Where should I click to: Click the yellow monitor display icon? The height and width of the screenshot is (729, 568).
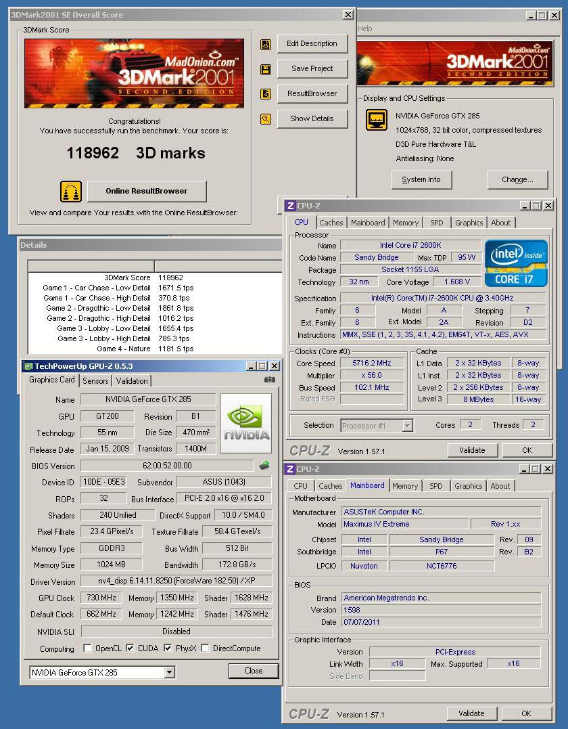(x=377, y=120)
